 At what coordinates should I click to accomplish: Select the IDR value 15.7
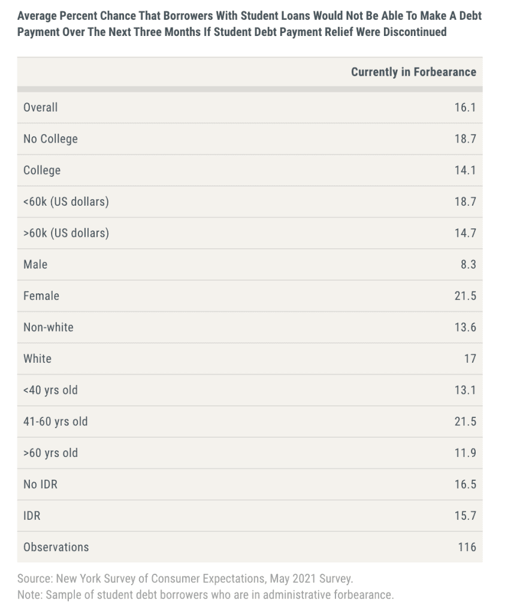point(465,516)
